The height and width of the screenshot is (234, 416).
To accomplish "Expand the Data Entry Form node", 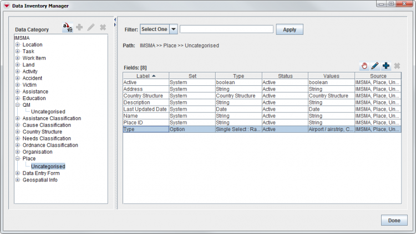I will coord(18,173).
